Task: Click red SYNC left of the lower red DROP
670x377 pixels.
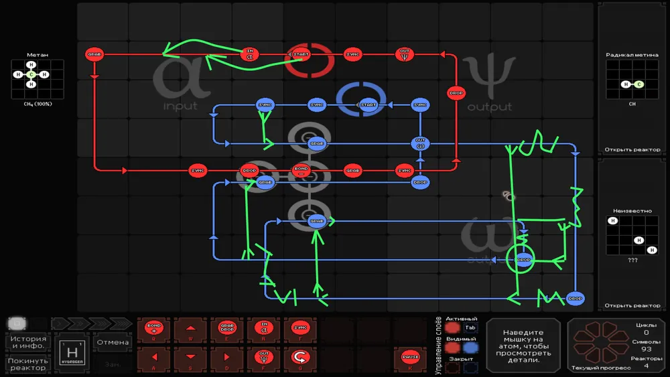Action: pos(198,170)
